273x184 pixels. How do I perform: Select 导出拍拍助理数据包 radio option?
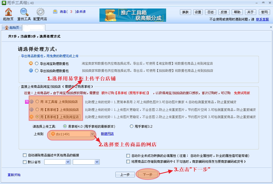point(37,71)
